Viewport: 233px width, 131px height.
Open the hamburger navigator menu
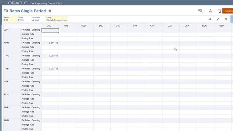click(3, 3)
